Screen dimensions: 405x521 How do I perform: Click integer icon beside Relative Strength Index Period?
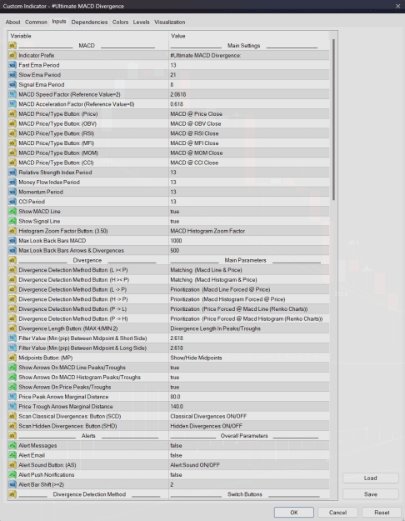click(12, 173)
